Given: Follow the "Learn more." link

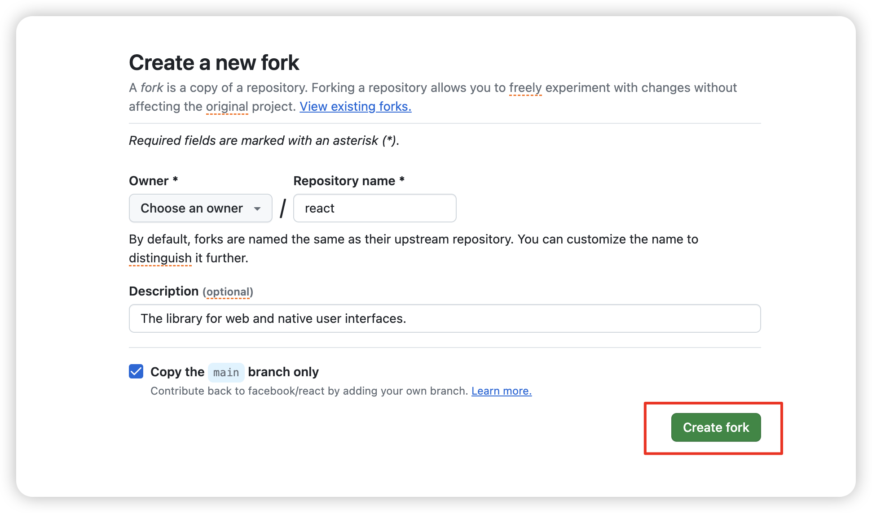Looking at the screenshot, I should pos(501,391).
